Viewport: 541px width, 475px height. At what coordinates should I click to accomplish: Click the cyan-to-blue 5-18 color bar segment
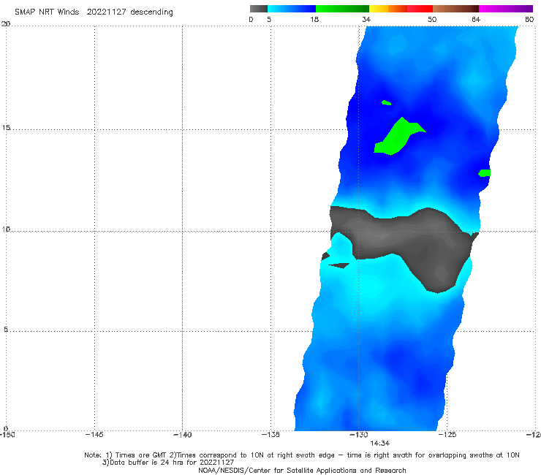(292, 9)
